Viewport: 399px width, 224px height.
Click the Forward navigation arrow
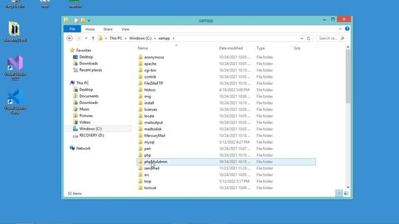coord(79,39)
